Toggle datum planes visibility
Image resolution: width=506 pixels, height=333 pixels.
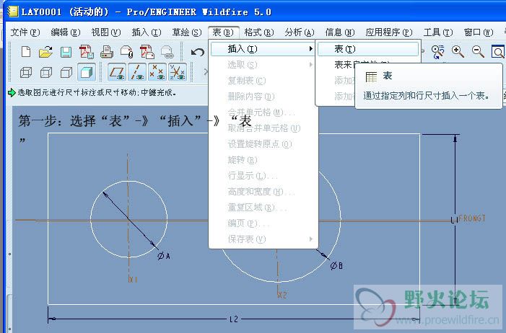click(x=117, y=72)
